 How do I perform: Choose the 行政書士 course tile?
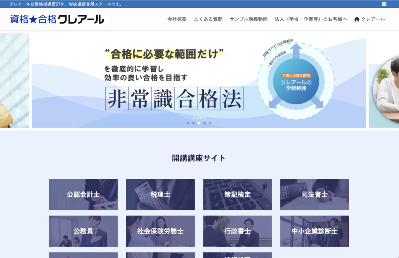tap(237, 231)
